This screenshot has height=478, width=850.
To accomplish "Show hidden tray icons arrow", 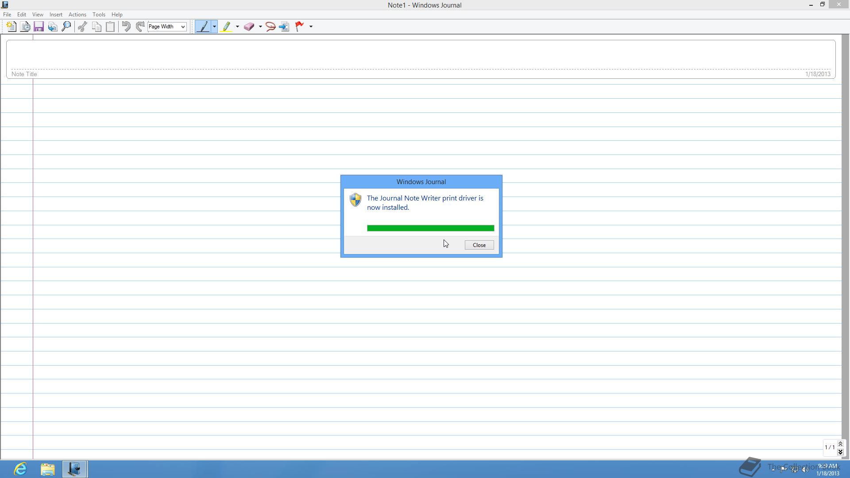I will tap(773, 469).
